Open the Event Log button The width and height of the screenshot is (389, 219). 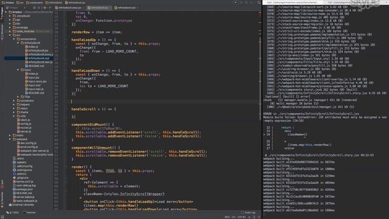248,212
